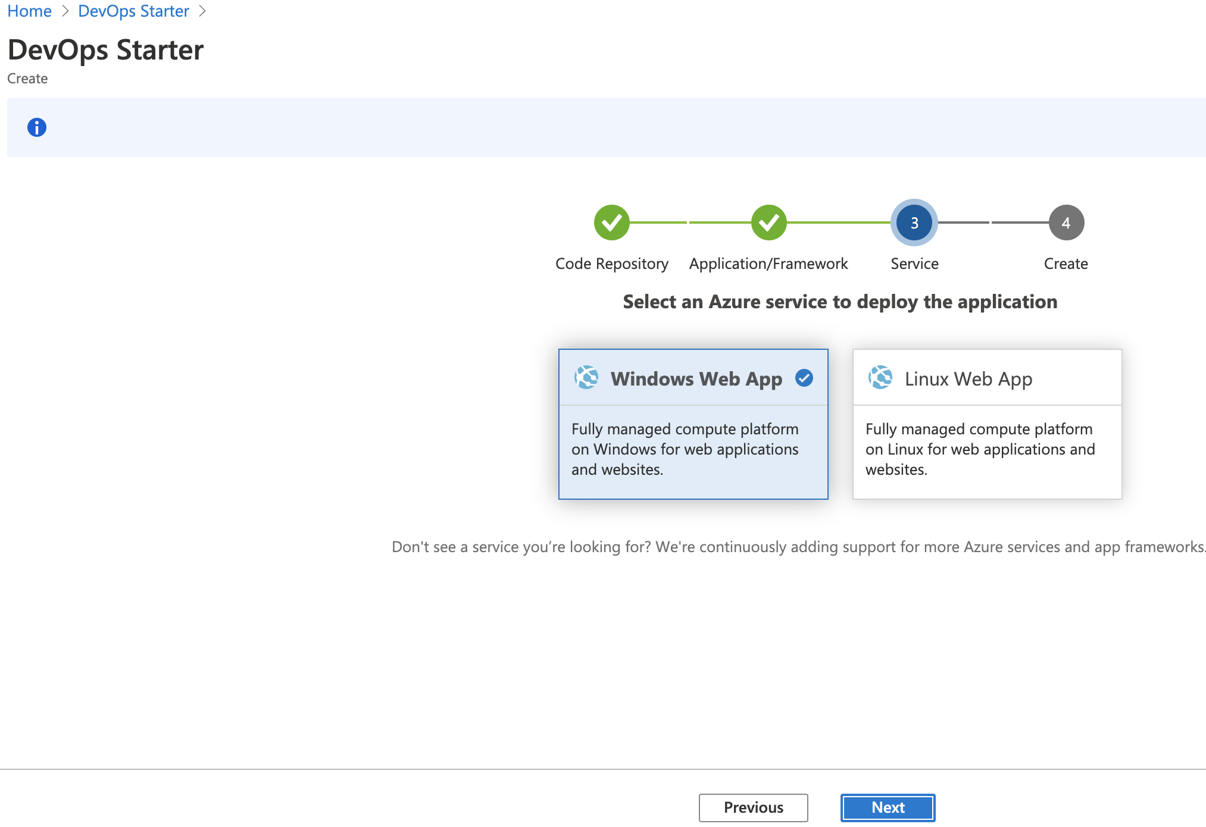Viewport: 1206px width, 827px height.
Task: Click step 4 Create circle
Action: point(1066,223)
